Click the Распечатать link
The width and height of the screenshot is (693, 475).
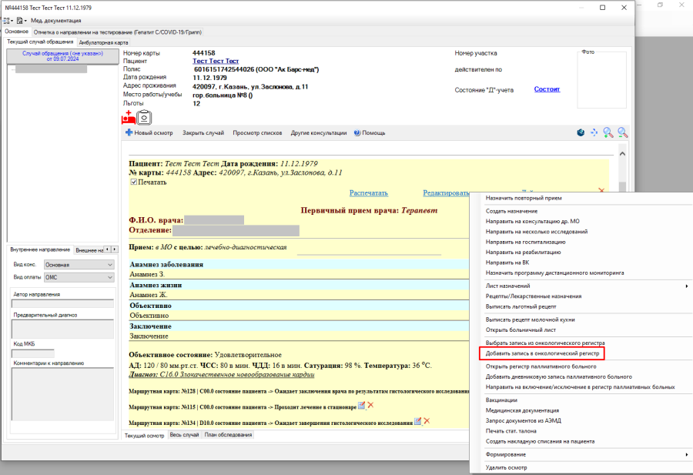[369, 193]
